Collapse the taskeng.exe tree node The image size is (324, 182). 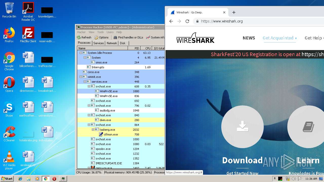93,130
